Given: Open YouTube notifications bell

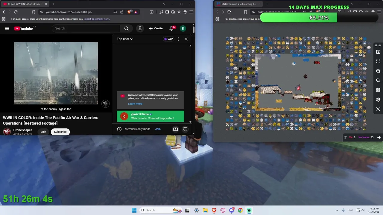Looking at the screenshot, I should (x=171, y=28).
